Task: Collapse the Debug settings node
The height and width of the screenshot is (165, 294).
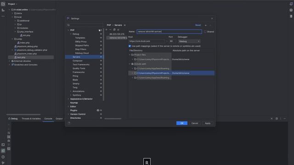Action: 71,34
